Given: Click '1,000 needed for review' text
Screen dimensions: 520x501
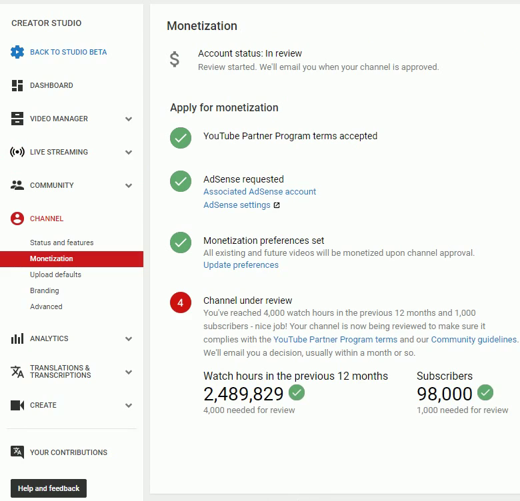Looking at the screenshot, I should pyautogui.click(x=462, y=410).
